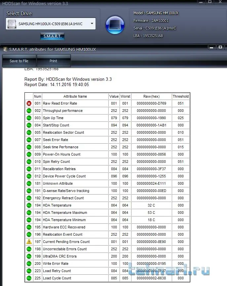Click green status icon for Spin Up Time
227x286 pixels.
pos(29,118)
